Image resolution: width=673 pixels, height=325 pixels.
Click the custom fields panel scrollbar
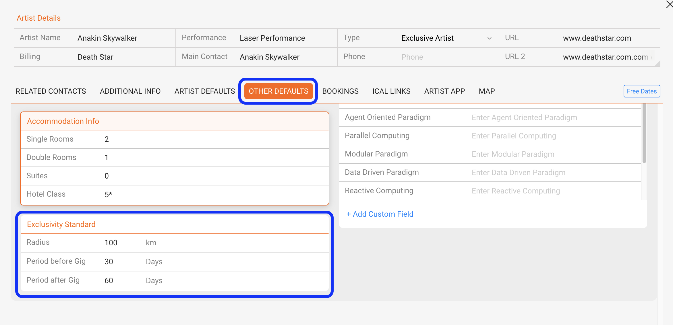[644, 134]
